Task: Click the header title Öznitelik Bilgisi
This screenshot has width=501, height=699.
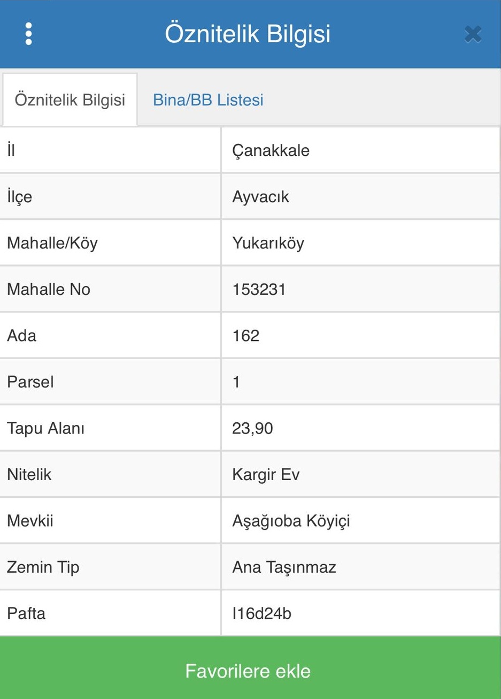Action: point(248,34)
